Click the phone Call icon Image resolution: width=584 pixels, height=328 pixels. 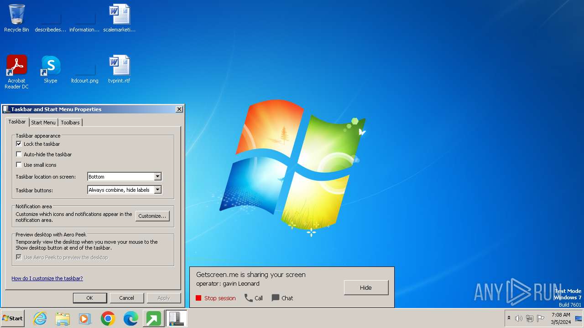point(249,298)
